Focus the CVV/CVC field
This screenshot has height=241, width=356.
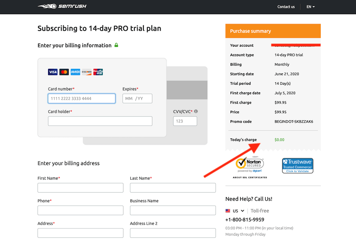click(185, 121)
